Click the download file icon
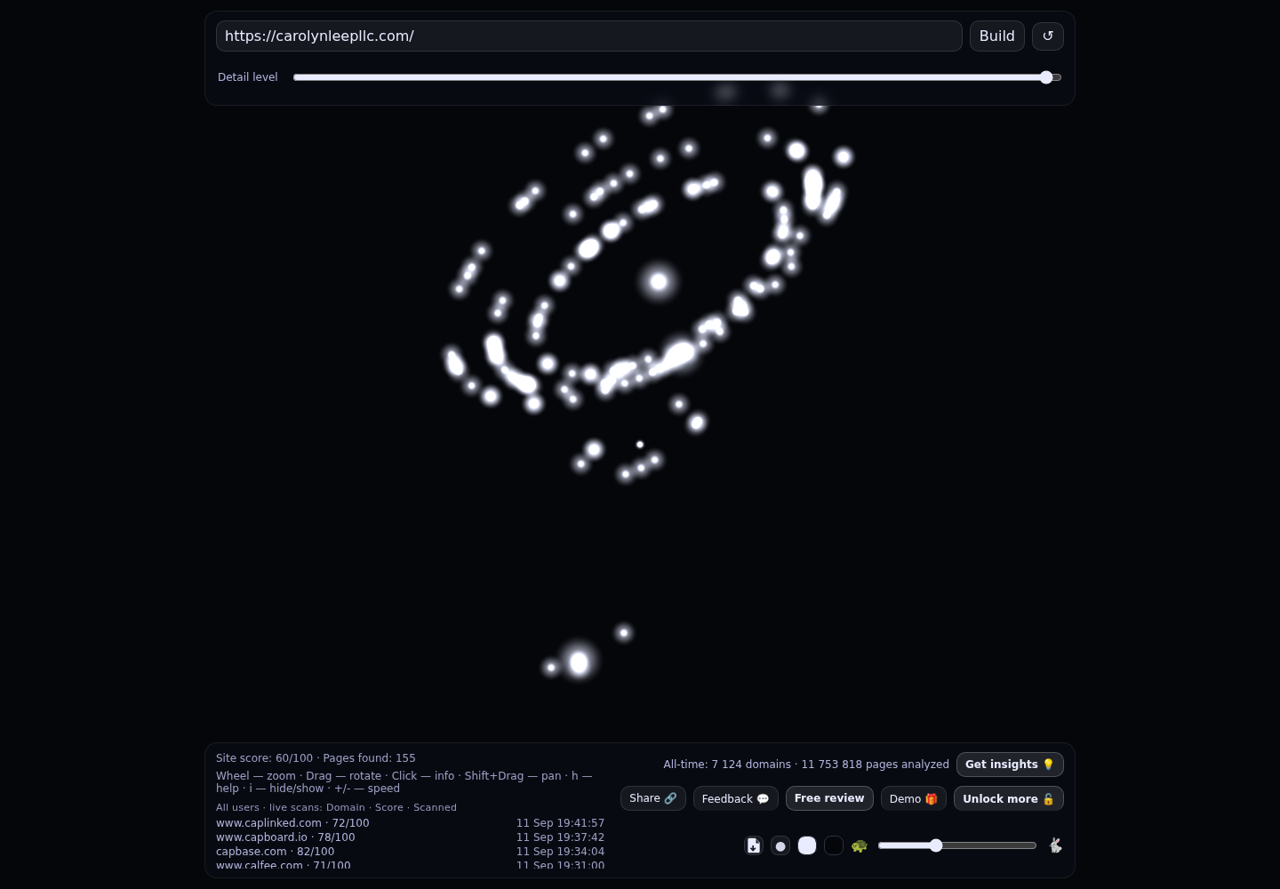Viewport: 1280px width, 889px height. point(754,845)
